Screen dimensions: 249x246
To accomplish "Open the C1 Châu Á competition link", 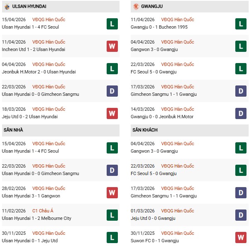I will tap(43, 211).
